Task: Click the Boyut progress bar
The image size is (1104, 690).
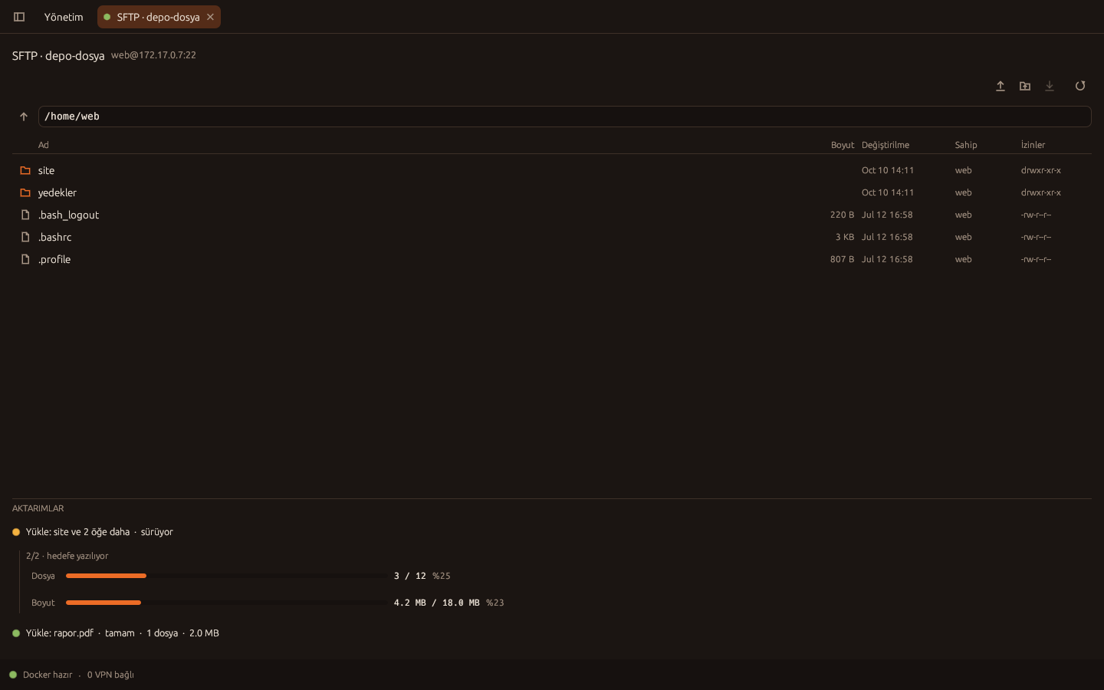Action: pyautogui.click(x=227, y=603)
